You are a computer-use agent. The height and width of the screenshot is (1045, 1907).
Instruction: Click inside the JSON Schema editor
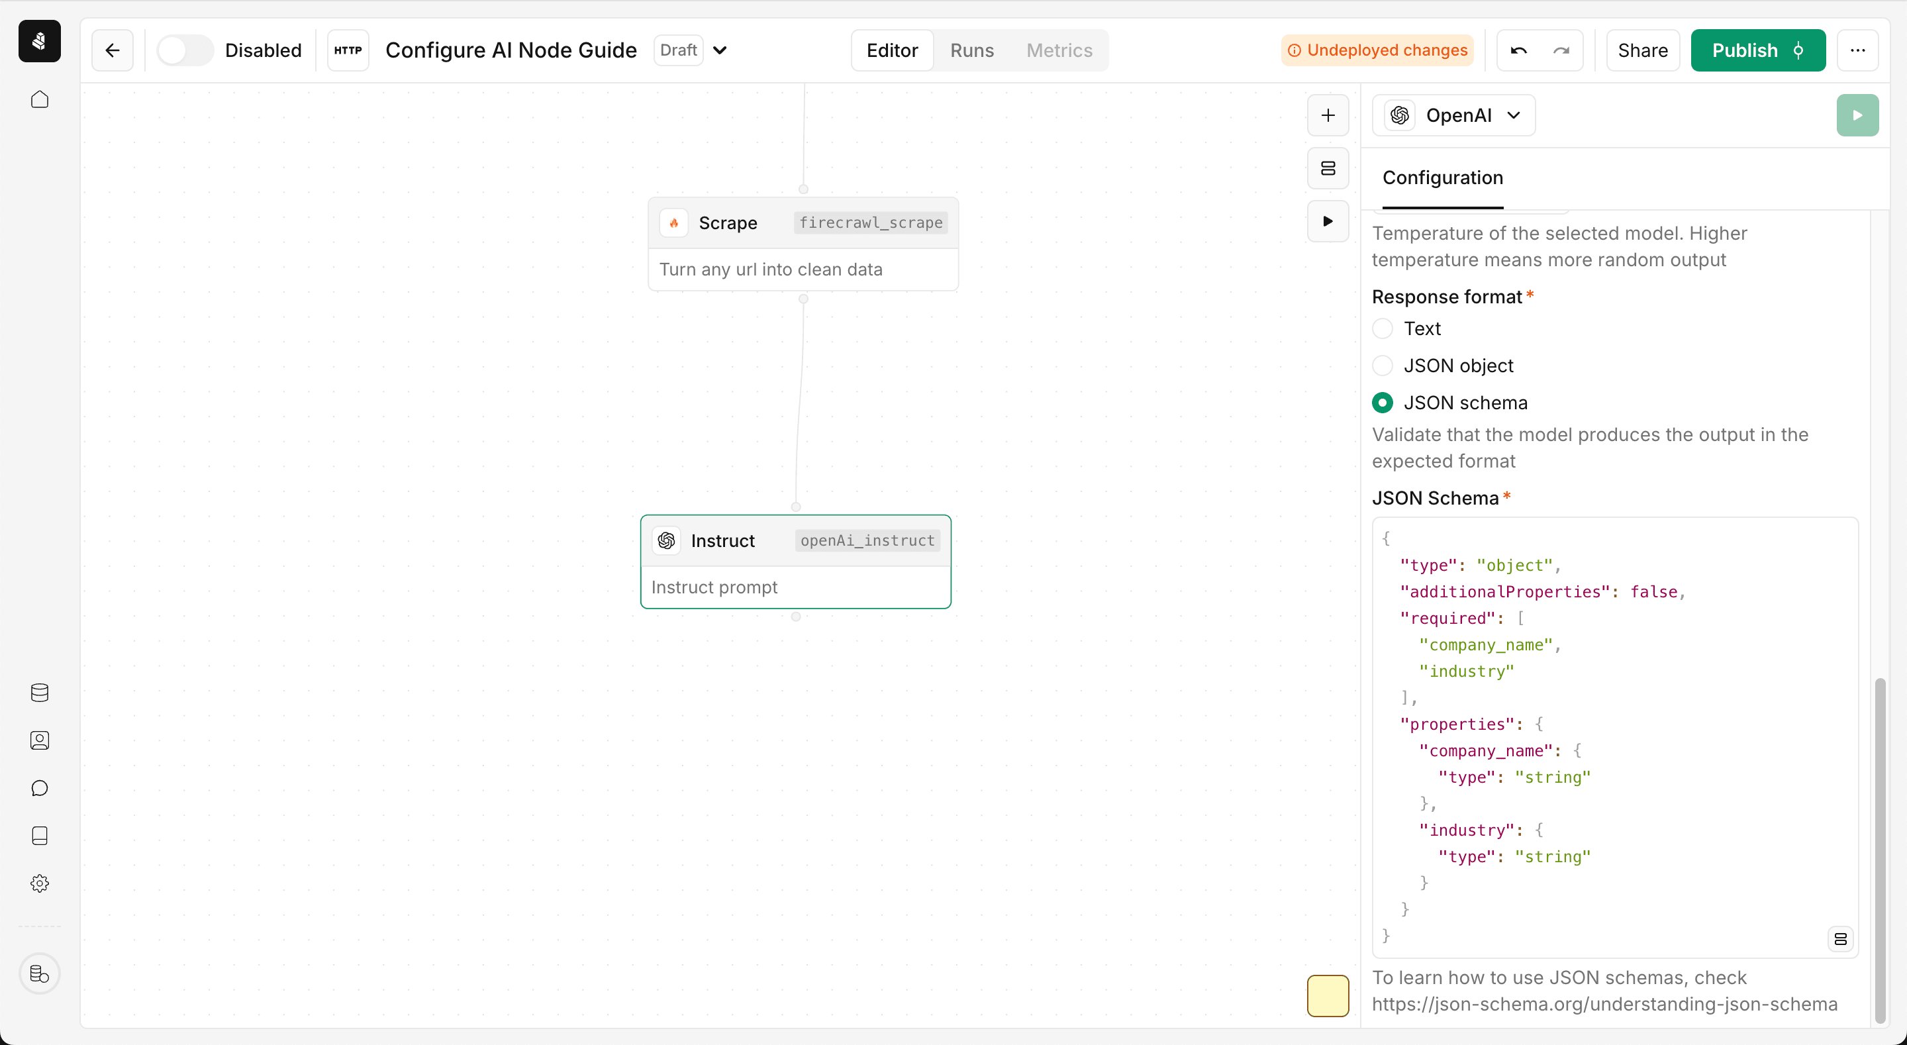coord(1614,737)
